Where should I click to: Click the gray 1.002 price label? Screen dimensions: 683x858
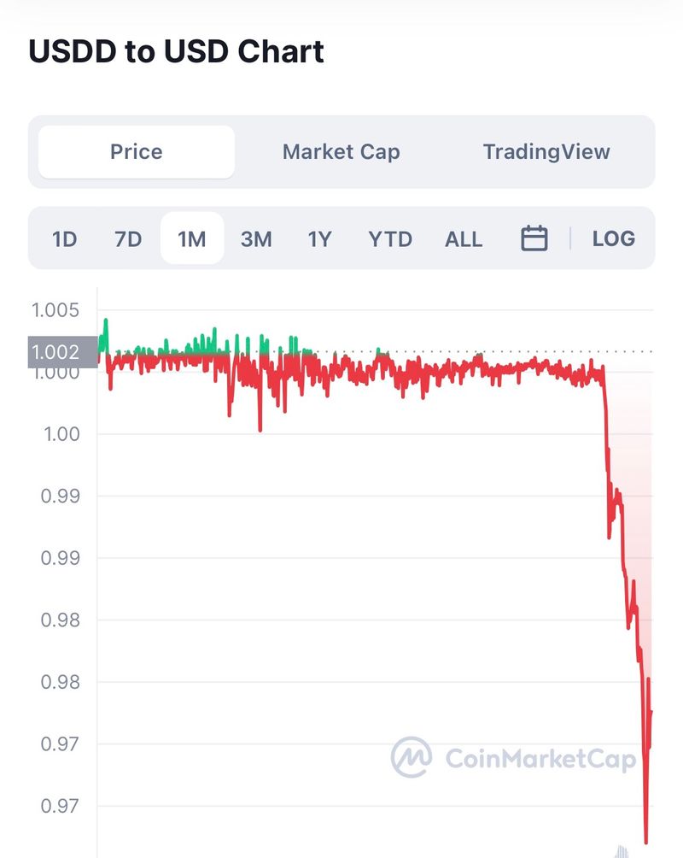coord(55,352)
